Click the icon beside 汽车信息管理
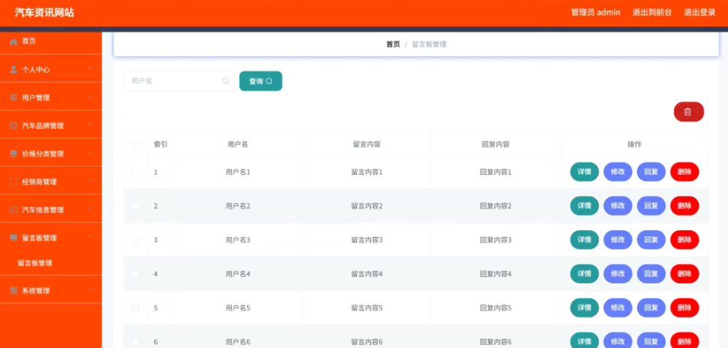The image size is (728, 348). click(14, 210)
